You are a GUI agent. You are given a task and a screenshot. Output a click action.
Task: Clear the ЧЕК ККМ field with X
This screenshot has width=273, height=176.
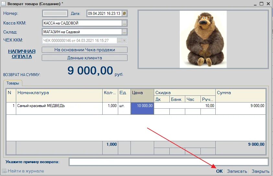(124, 41)
